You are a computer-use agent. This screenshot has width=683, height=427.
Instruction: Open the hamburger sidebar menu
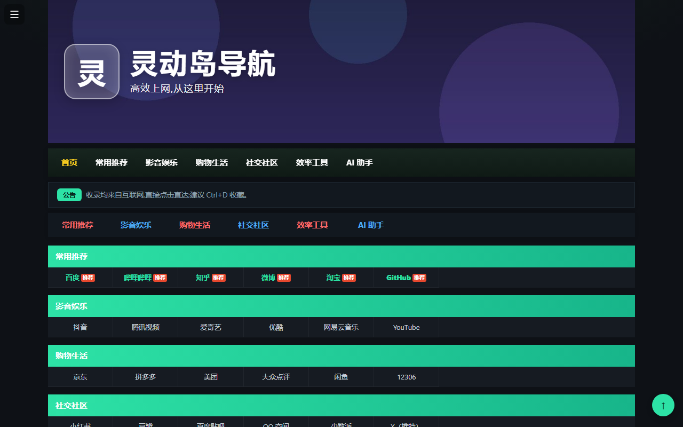[14, 14]
